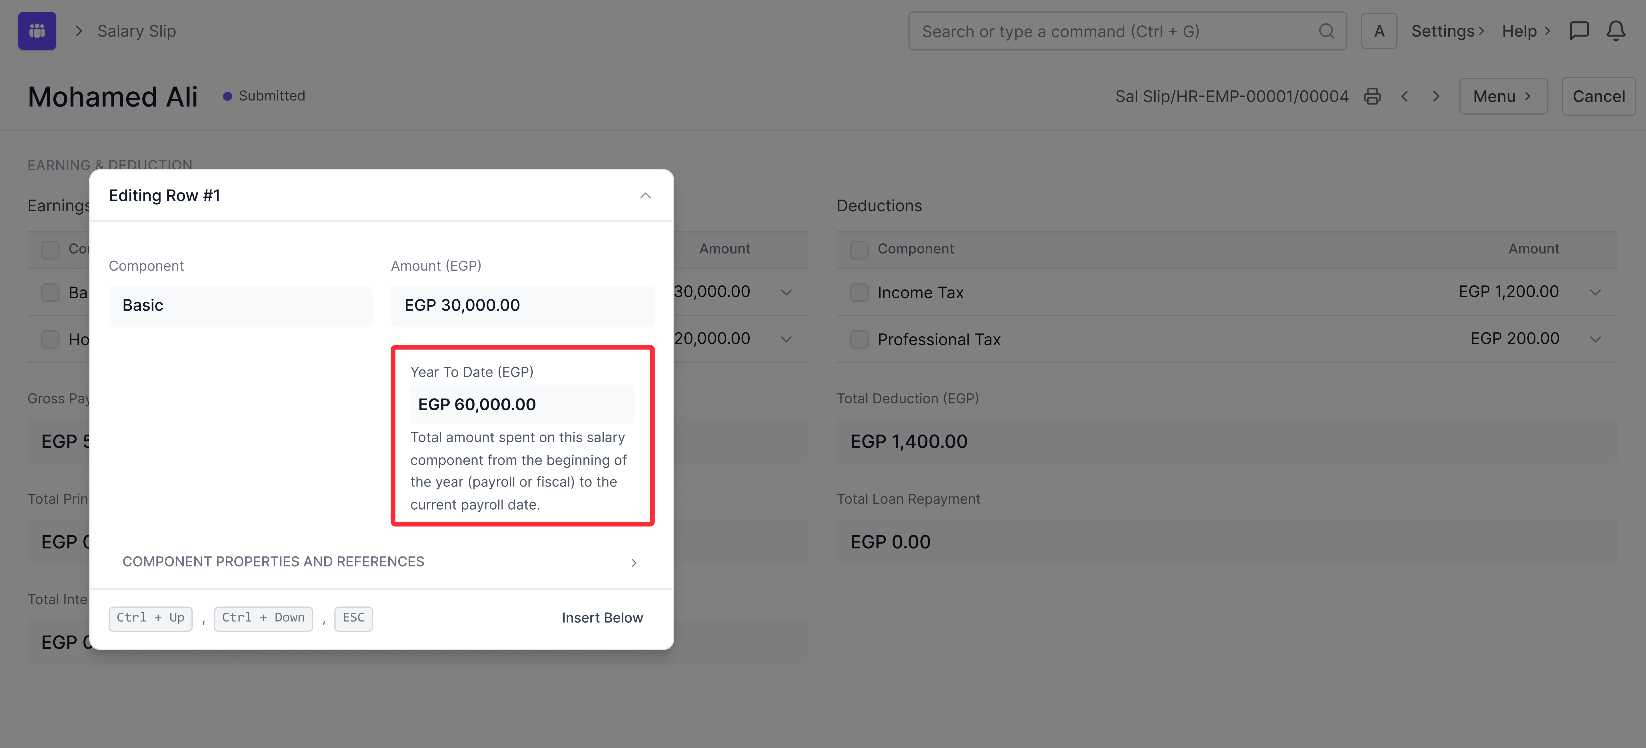
Task: Click the search magnifier icon
Action: tap(1327, 31)
